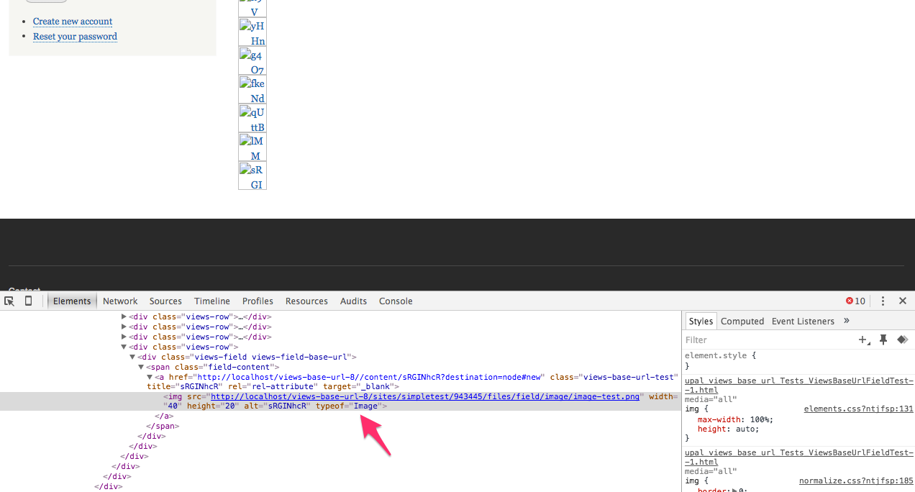This screenshot has height=492, width=915.
Task: Open hidden panels with the chevron overflow
Action: (847, 321)
